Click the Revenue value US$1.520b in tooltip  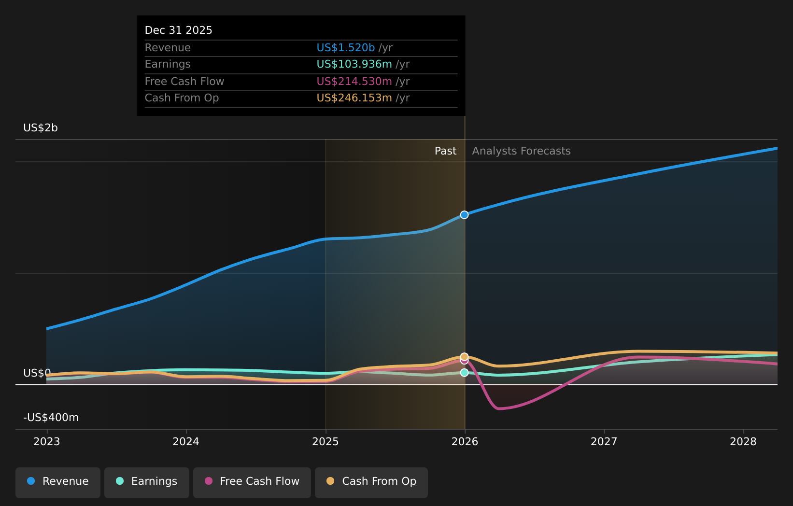(x=346, y=47)
